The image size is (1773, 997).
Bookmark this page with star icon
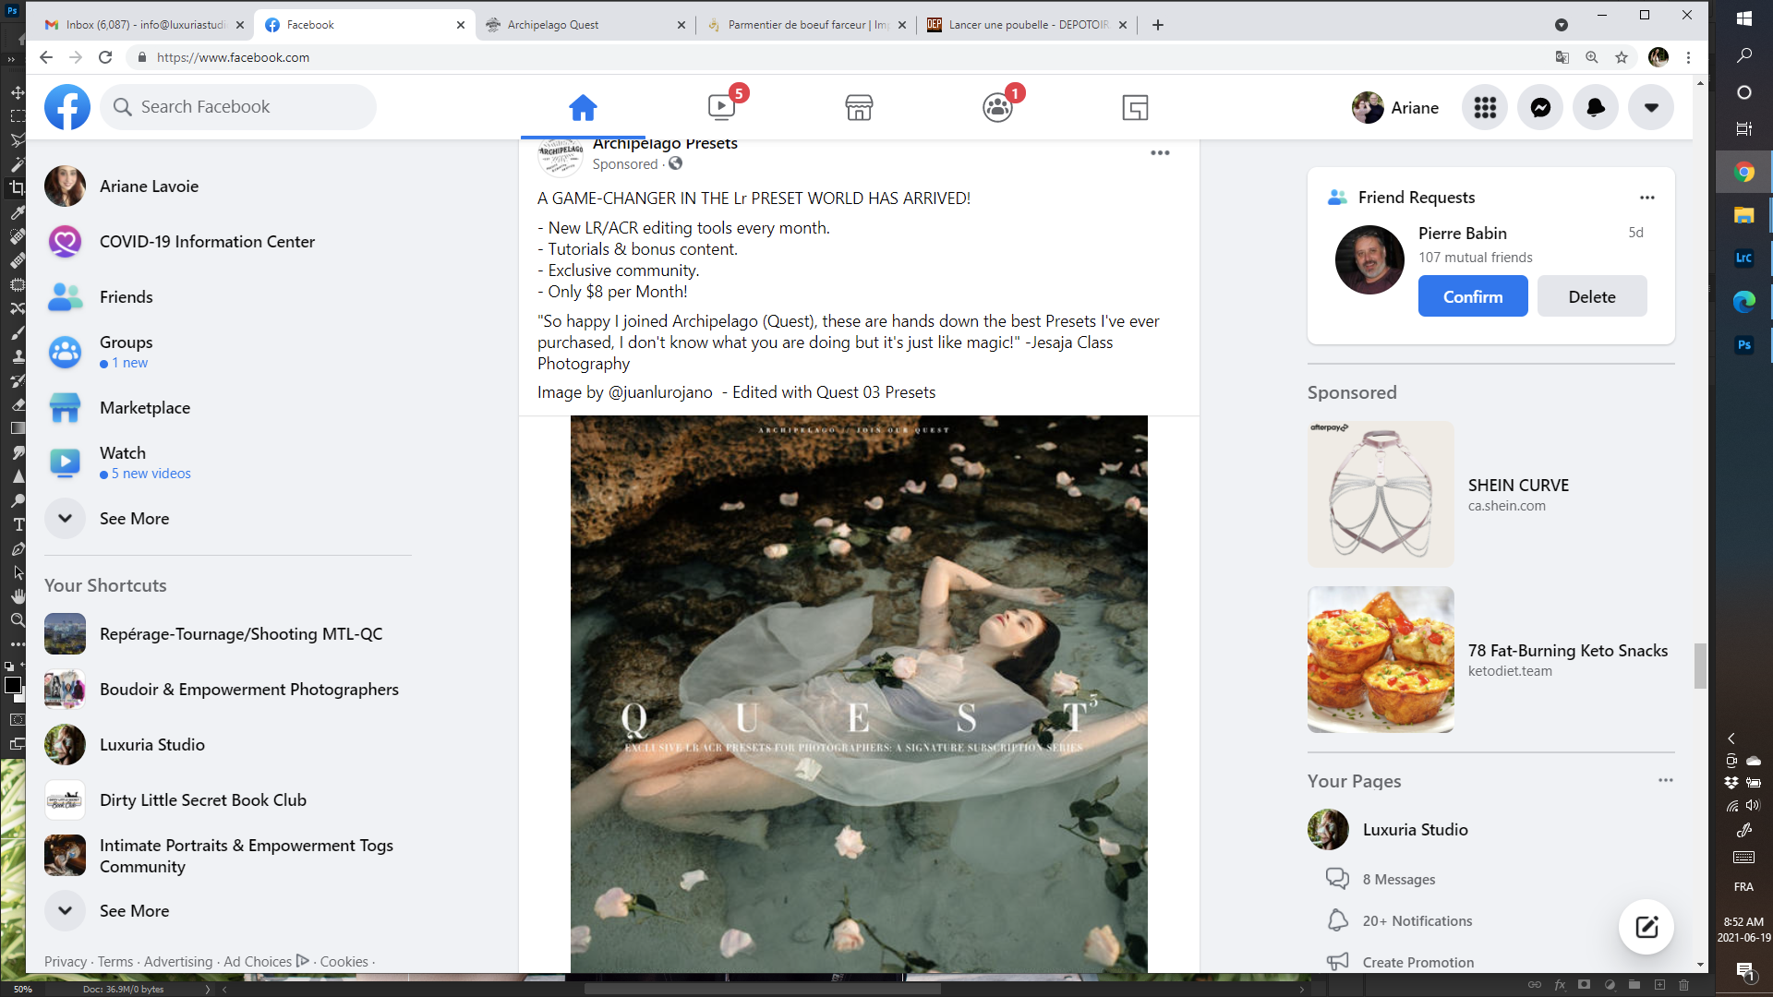(x=1622, y=57)
